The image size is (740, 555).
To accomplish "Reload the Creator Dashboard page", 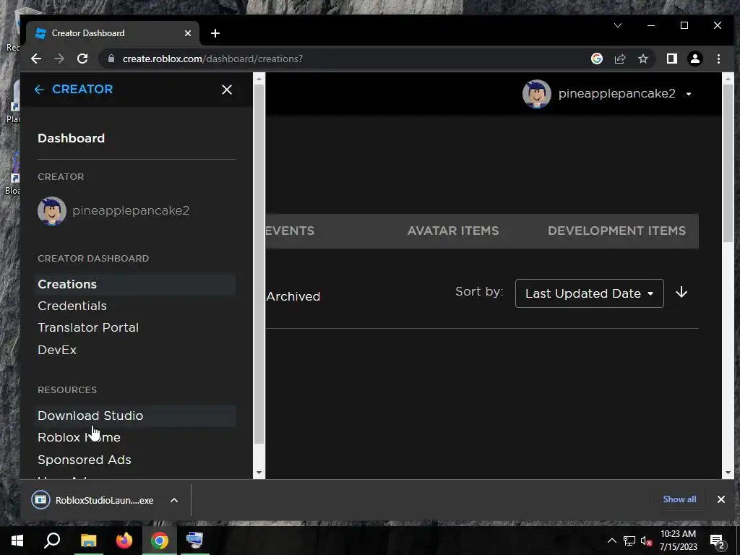I will (x=82, y=59).
